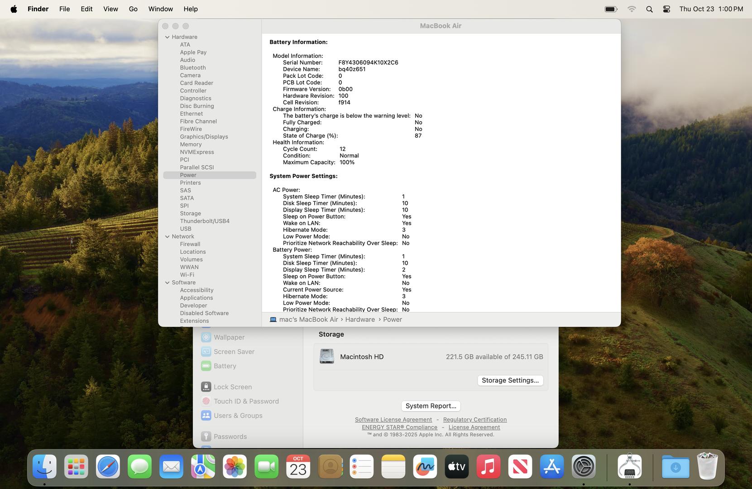Viewport: 752px width, 489px height.
Task: Open System Information chip icon in Dock
Action: click(x=629, y=467)
